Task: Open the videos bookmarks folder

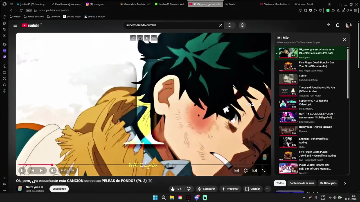Action: (15, 17)
